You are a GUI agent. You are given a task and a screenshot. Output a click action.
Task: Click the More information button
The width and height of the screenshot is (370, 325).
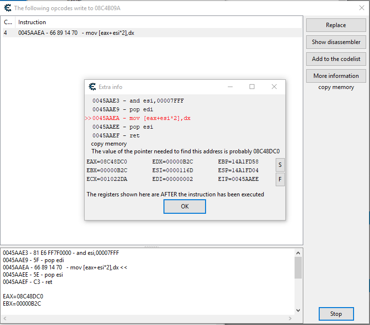point(336,76)
